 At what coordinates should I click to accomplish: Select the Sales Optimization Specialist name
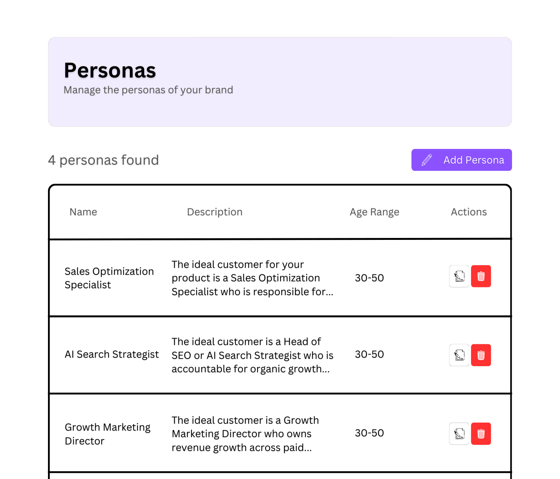pyautogui.click(x=109, y=278)
